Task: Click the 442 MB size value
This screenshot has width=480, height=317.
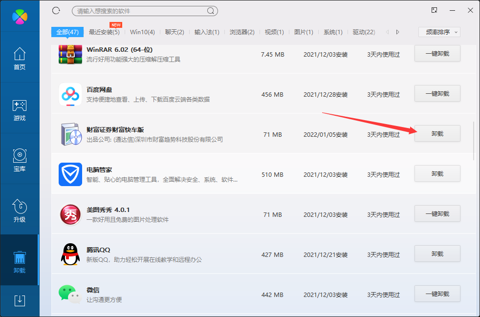Action: [272, 295]
